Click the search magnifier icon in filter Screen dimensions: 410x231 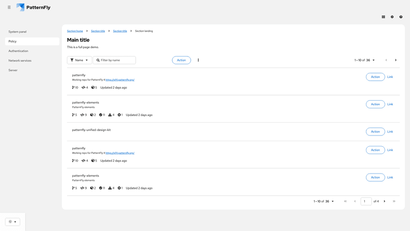(98, 60)
